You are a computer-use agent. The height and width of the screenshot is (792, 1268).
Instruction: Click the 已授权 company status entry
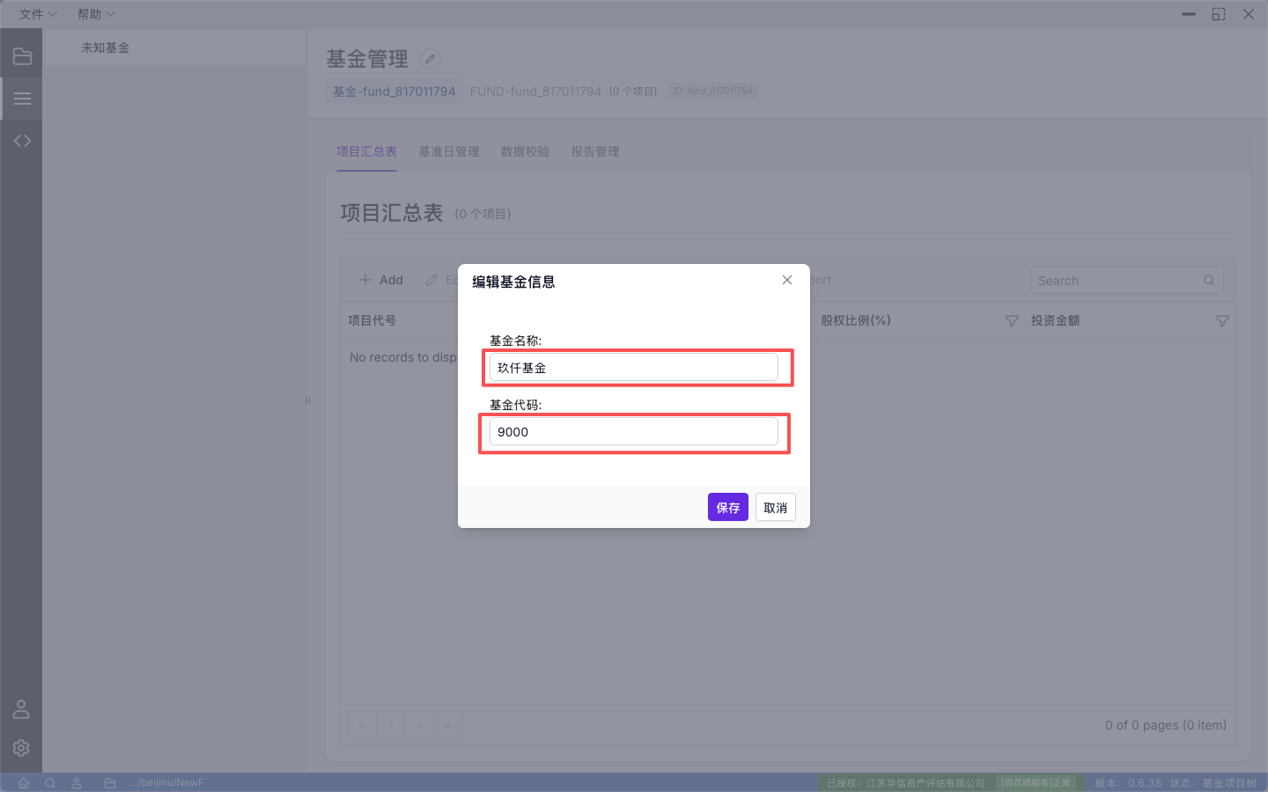pyautogui.click(x=906, y=783)
